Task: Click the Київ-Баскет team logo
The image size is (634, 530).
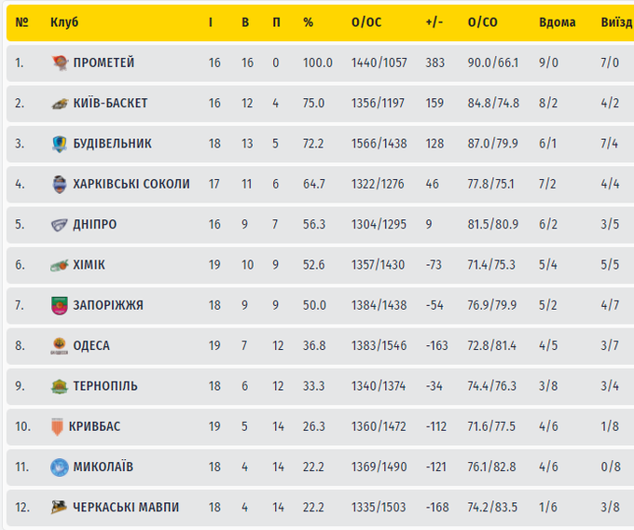Action: [x=60, y=104]
